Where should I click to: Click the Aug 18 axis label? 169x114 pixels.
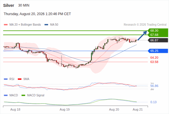point(15,110)
